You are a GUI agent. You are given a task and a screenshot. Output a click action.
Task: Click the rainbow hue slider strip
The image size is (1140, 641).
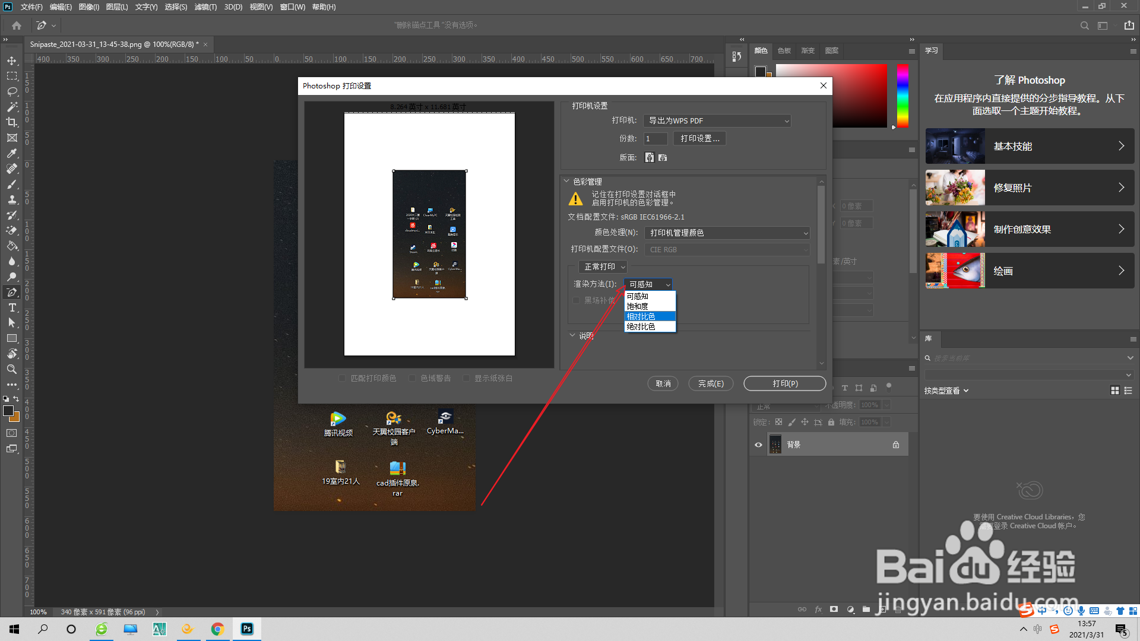pos(902,95)
